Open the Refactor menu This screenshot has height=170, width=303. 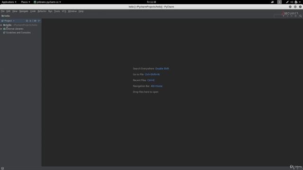42,11
